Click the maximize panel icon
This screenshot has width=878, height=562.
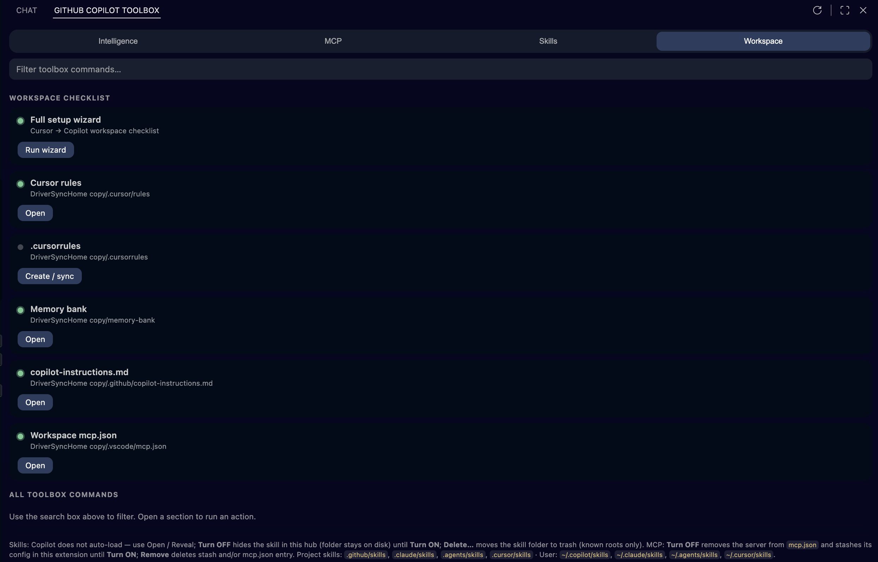845,10
